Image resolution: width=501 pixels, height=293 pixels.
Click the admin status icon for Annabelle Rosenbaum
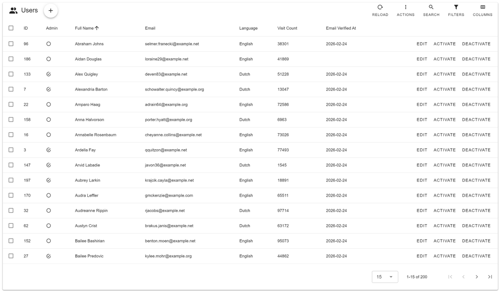(48, 135)
